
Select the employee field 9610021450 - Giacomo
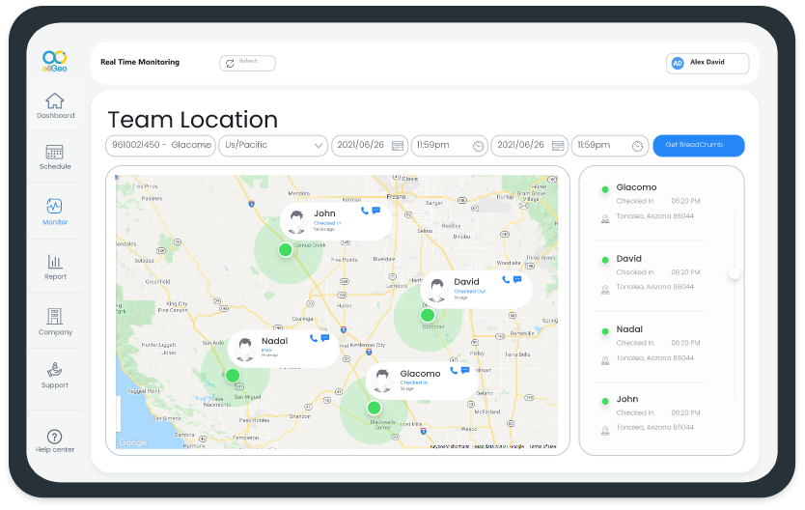point(160,145)
